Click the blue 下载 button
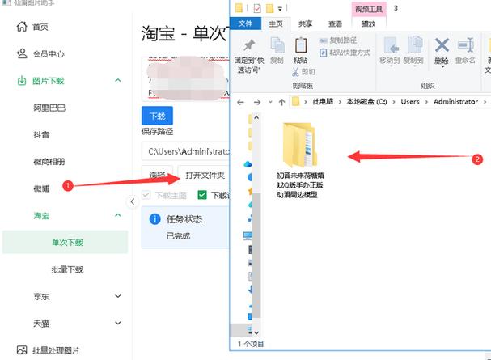This screenshot has height=360, width=491. [157, 116]
